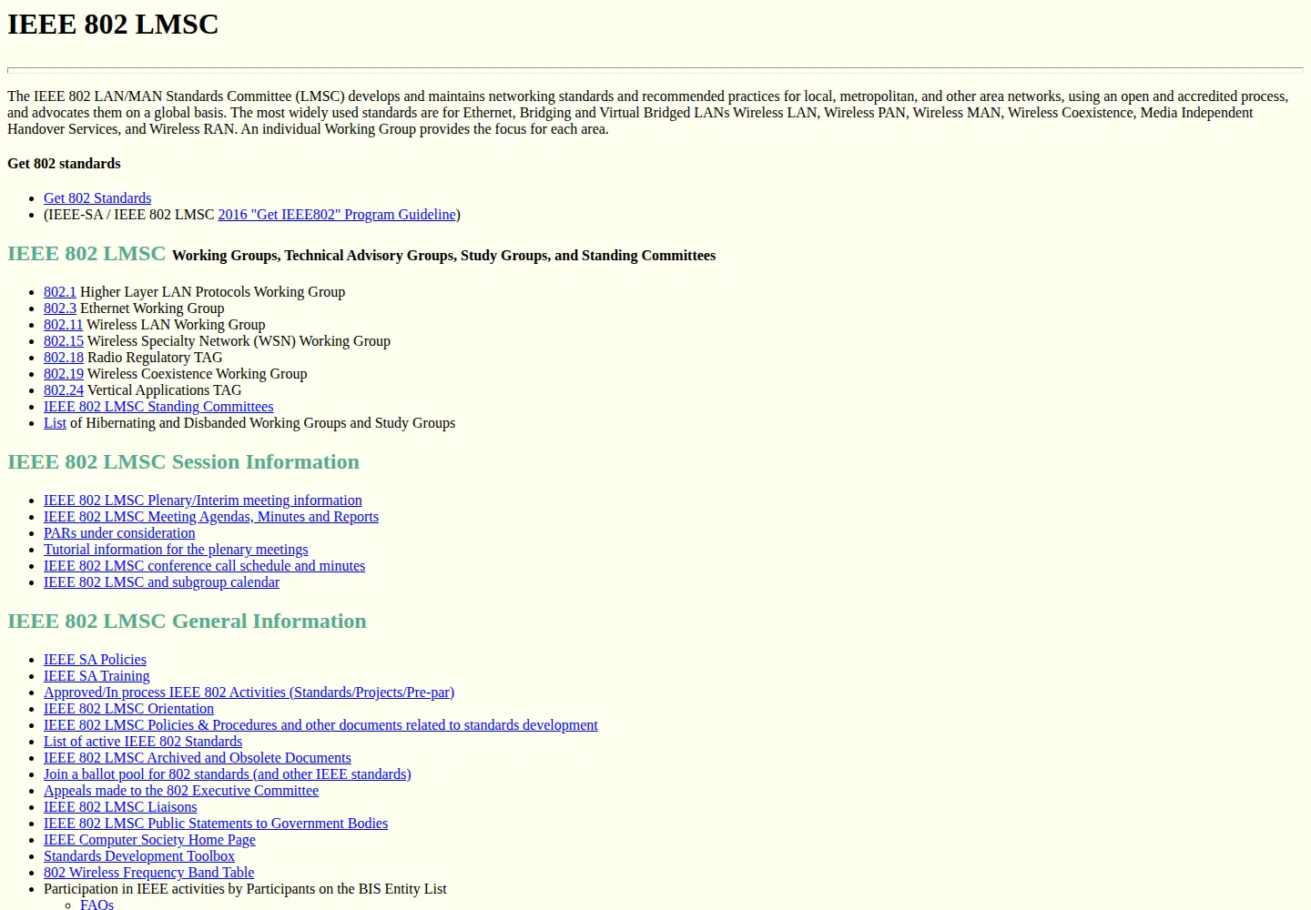Open LMSC and subgroup calendar link
This screenshot has width=1311, height=910.
point(161,582)
